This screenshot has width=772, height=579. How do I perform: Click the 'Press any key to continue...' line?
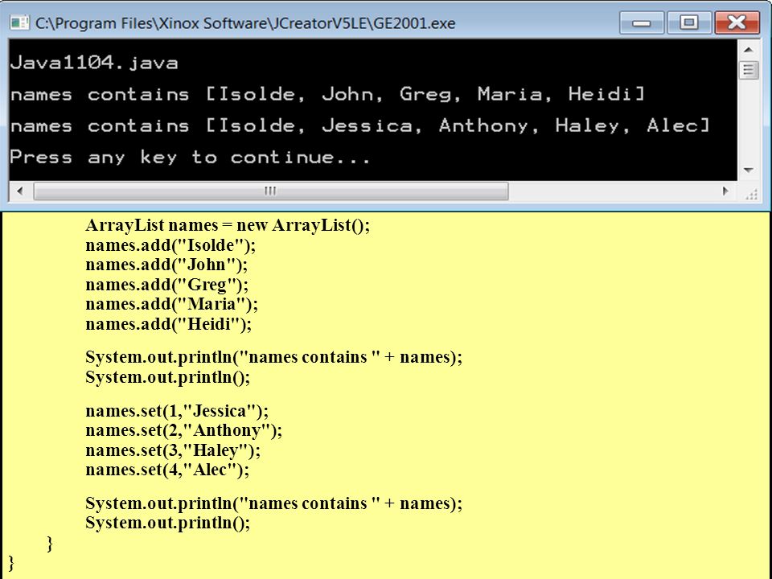point(190,157)
